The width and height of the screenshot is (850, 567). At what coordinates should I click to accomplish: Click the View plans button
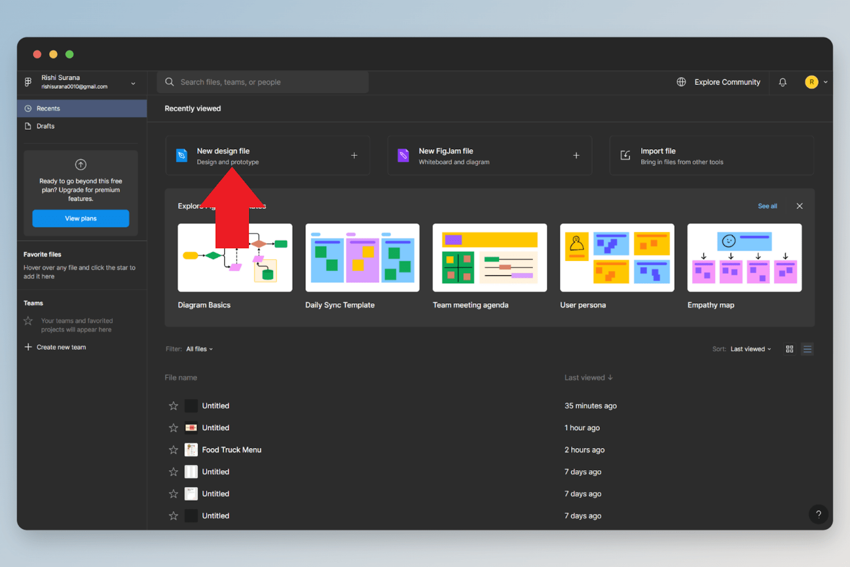tap(80, 218)
